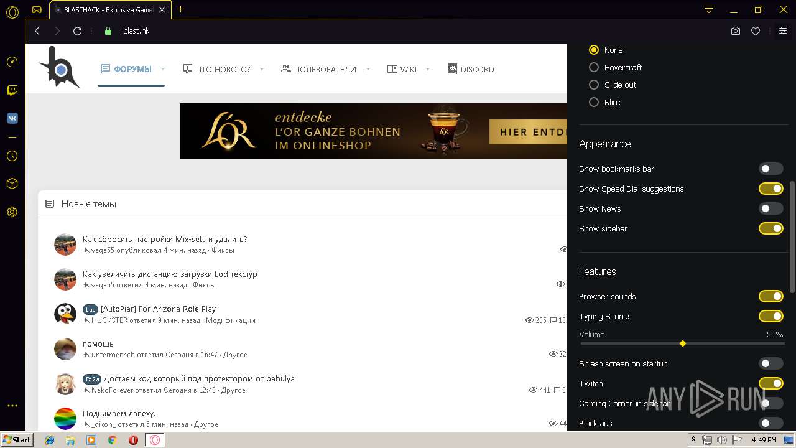The height and width of the screenshot is (448, 796).
Task: Expand dropdown arrow next to ЧТО НОВОГО?
Action: click(x=262, y=69)
